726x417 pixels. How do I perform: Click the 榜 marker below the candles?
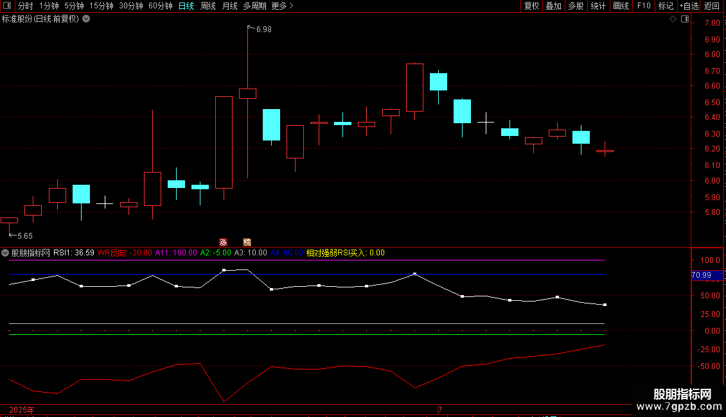(x=247, y=243)
